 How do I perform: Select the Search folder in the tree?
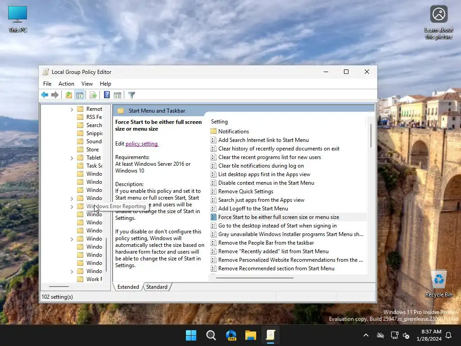tap(94, 125)
